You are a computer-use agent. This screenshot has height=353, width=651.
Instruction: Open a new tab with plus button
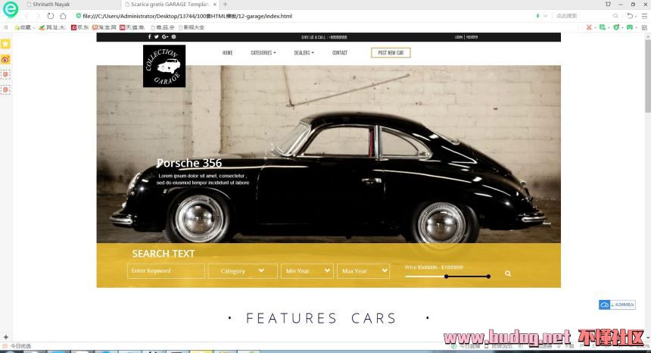[x=225, y=4]
